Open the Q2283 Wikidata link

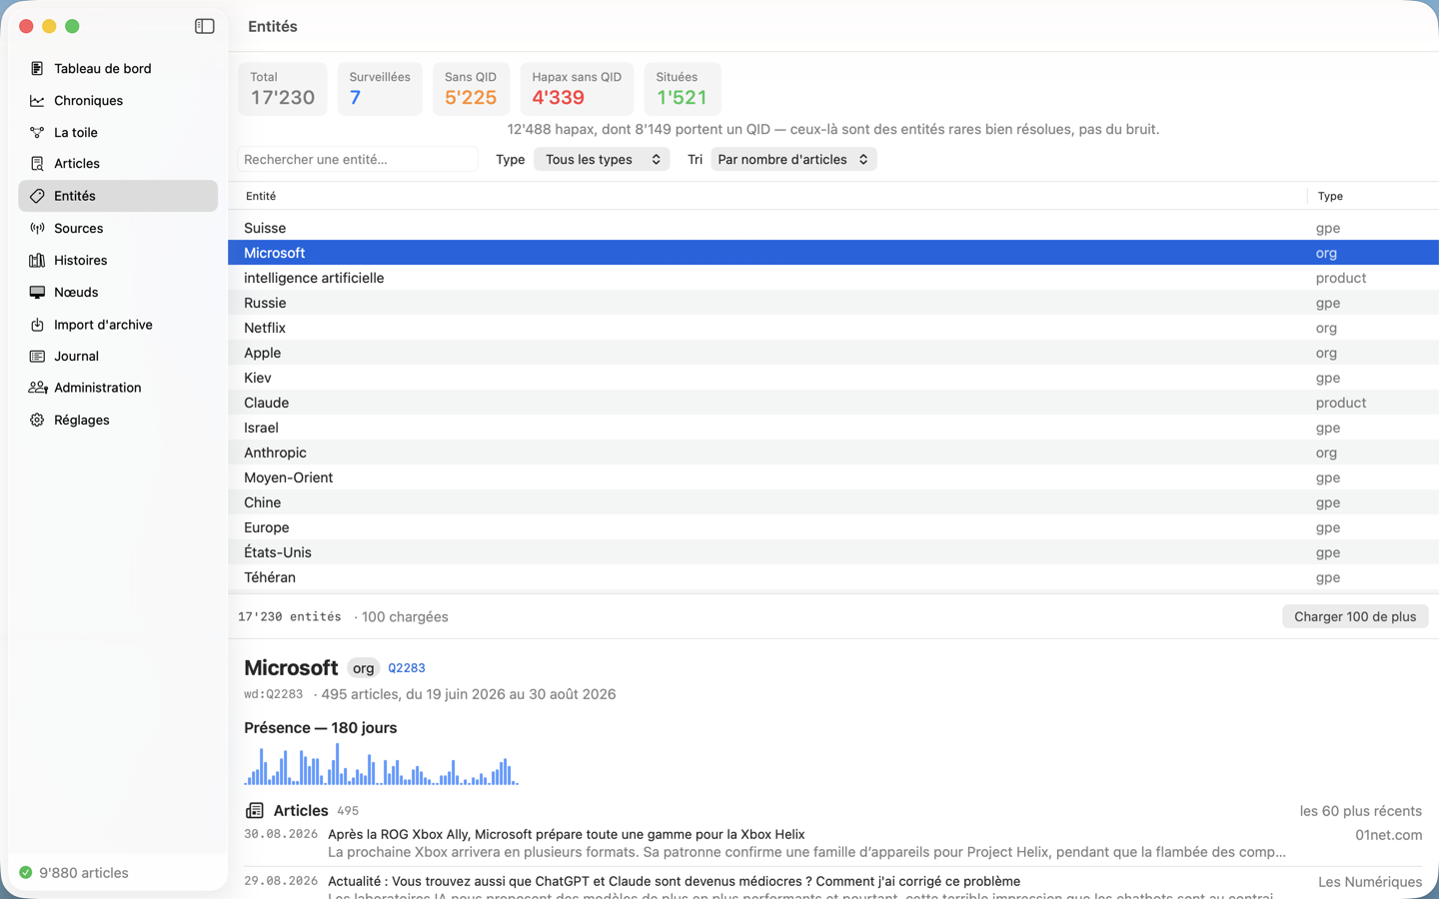tap(407, 668)
